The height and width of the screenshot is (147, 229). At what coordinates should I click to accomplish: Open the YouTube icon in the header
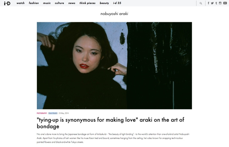coord(225,3)
